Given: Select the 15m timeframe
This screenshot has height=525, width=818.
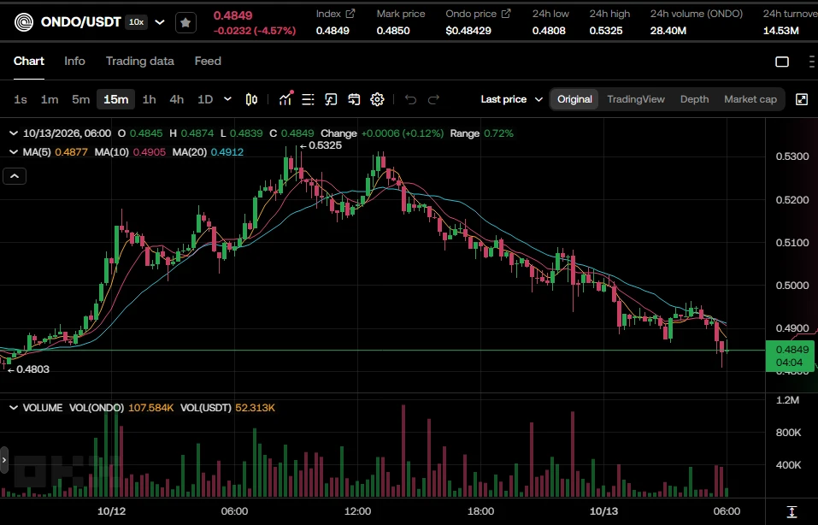Looking at the screenshot, I should pos(115,99).
